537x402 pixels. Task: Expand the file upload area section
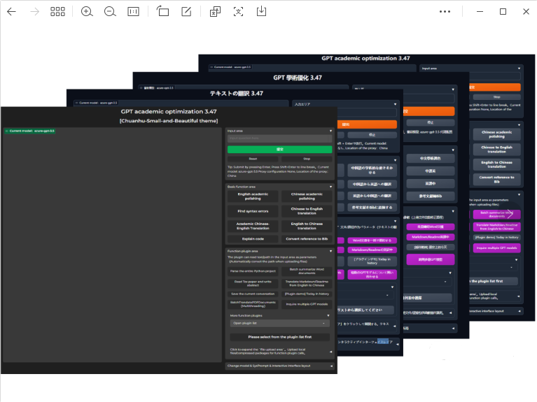tap(281, 352)
